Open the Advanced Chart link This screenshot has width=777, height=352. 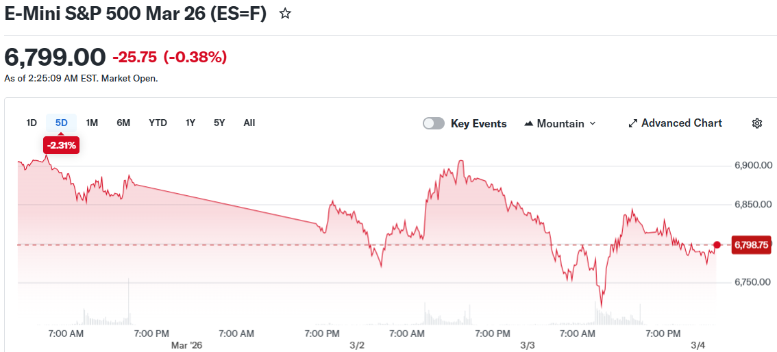681,123
